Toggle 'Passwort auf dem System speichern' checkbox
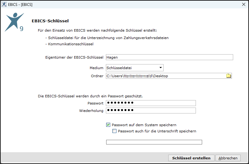249x164 pixels. point(108,125)
